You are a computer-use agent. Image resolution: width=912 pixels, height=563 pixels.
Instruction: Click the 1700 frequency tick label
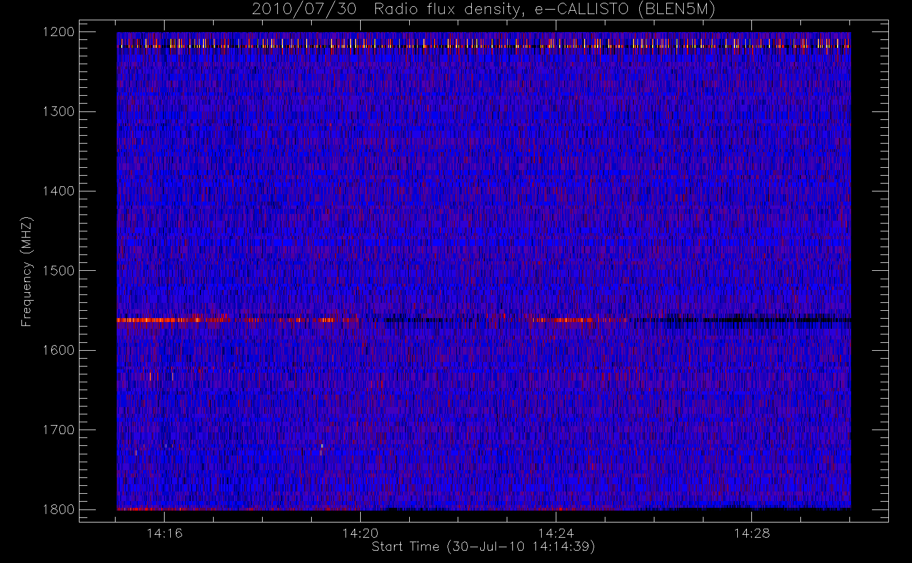pyautogui.click(x=59, y=430)
